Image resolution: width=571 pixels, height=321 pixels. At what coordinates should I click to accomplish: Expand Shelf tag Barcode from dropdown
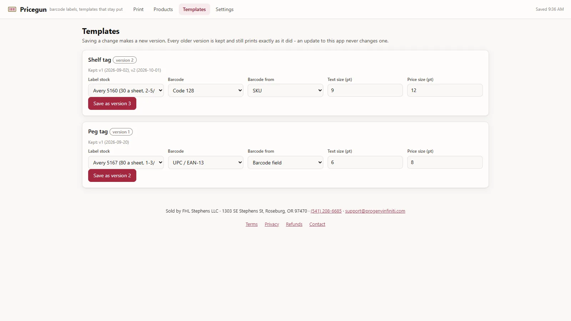(285, 91)
